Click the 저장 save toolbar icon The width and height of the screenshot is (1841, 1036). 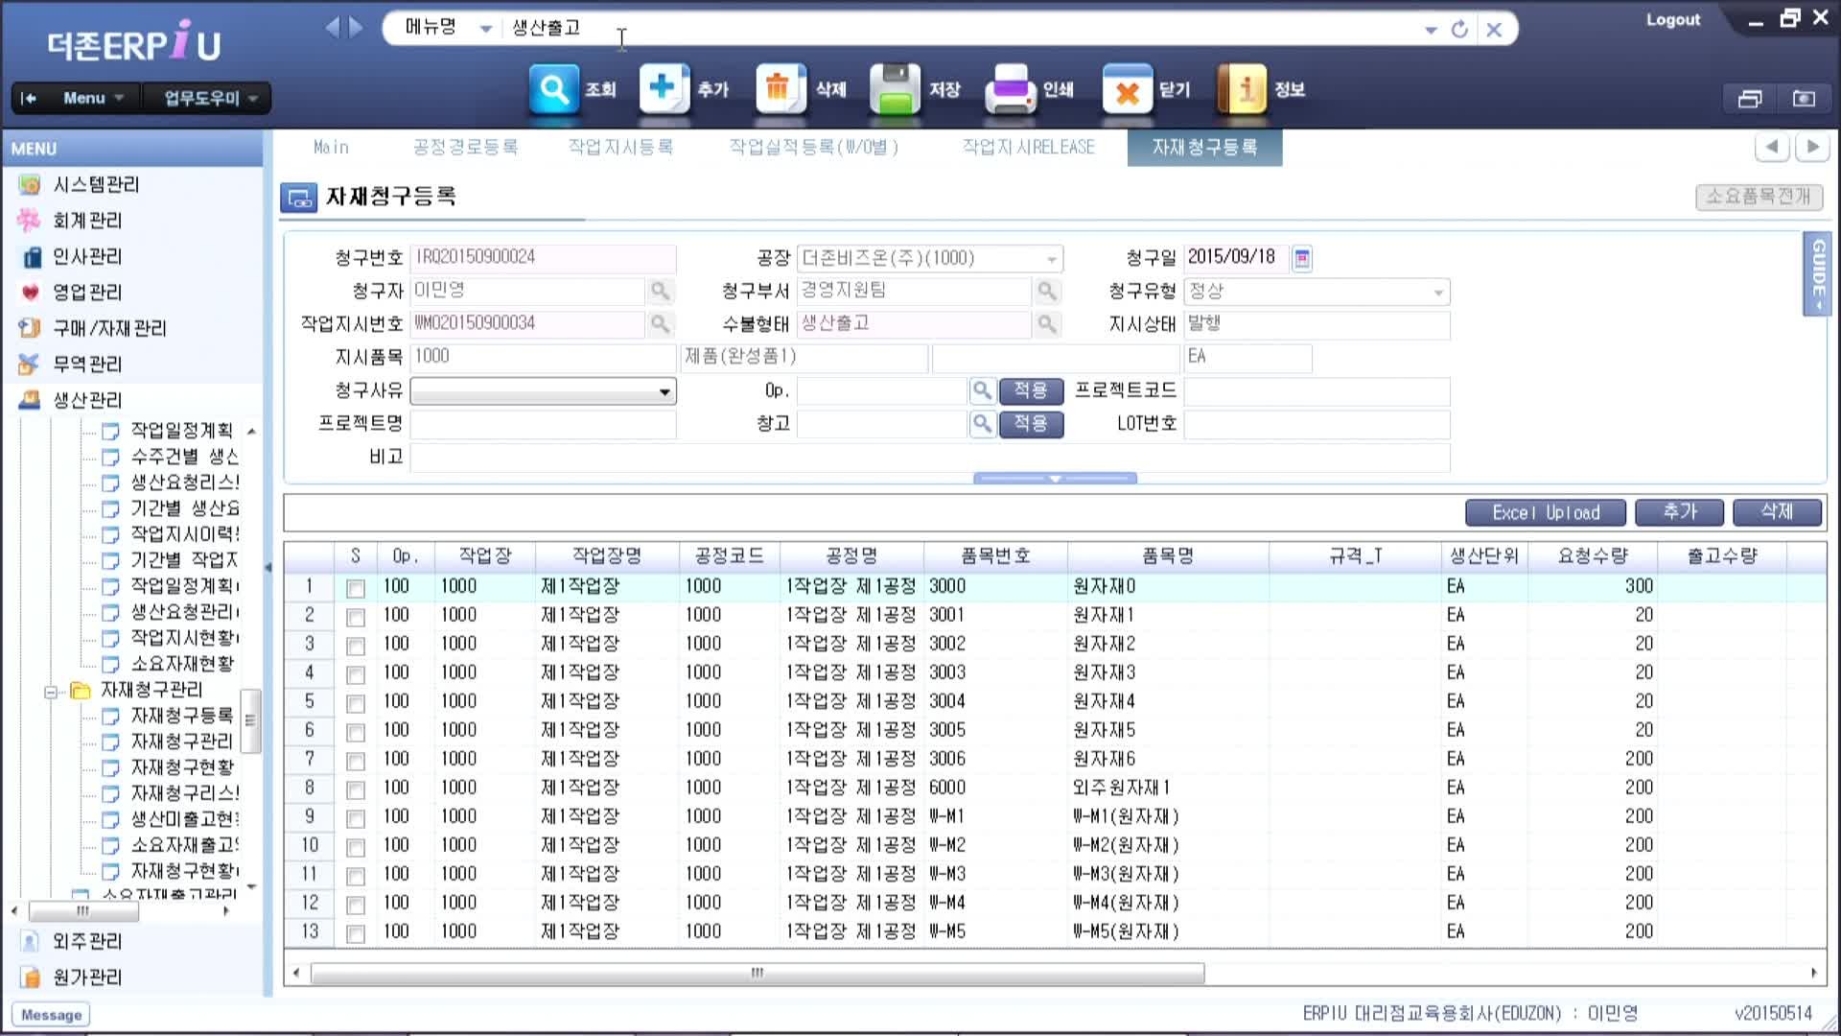pos(895,89)
